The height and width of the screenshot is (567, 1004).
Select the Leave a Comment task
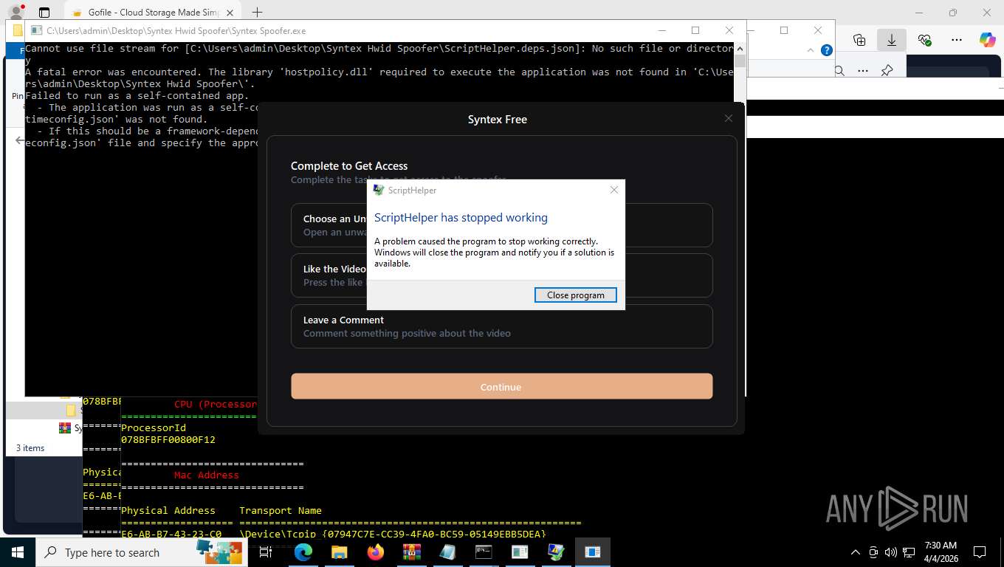click(x=502, y=326)
